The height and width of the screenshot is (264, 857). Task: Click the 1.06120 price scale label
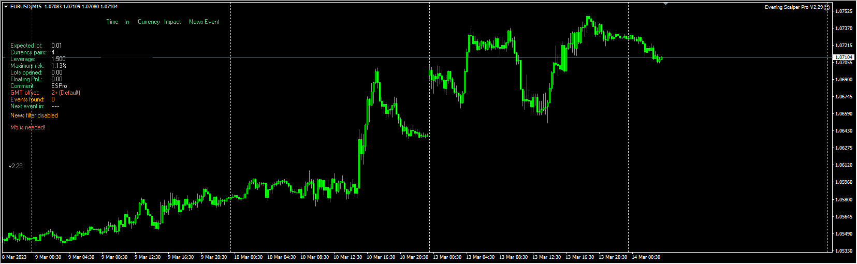(844, 165)
